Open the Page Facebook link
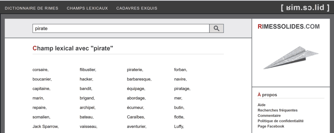 271,126
